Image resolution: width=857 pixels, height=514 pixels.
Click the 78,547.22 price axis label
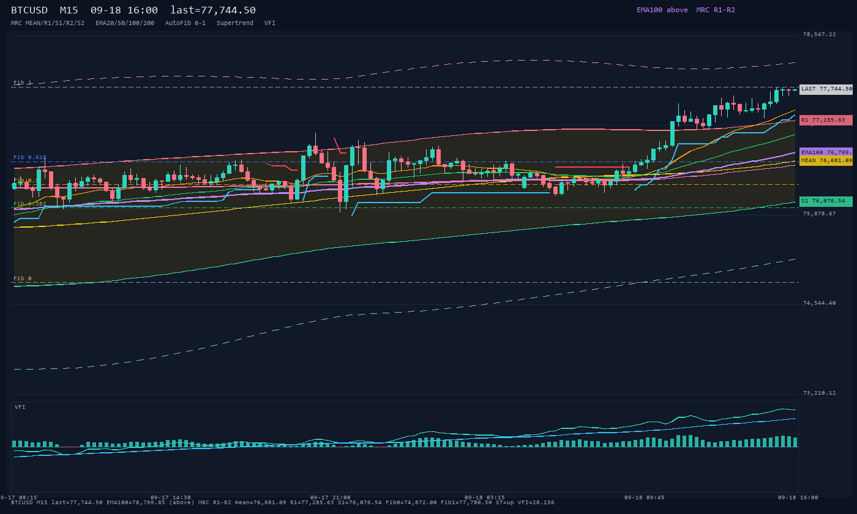point(819,35)
